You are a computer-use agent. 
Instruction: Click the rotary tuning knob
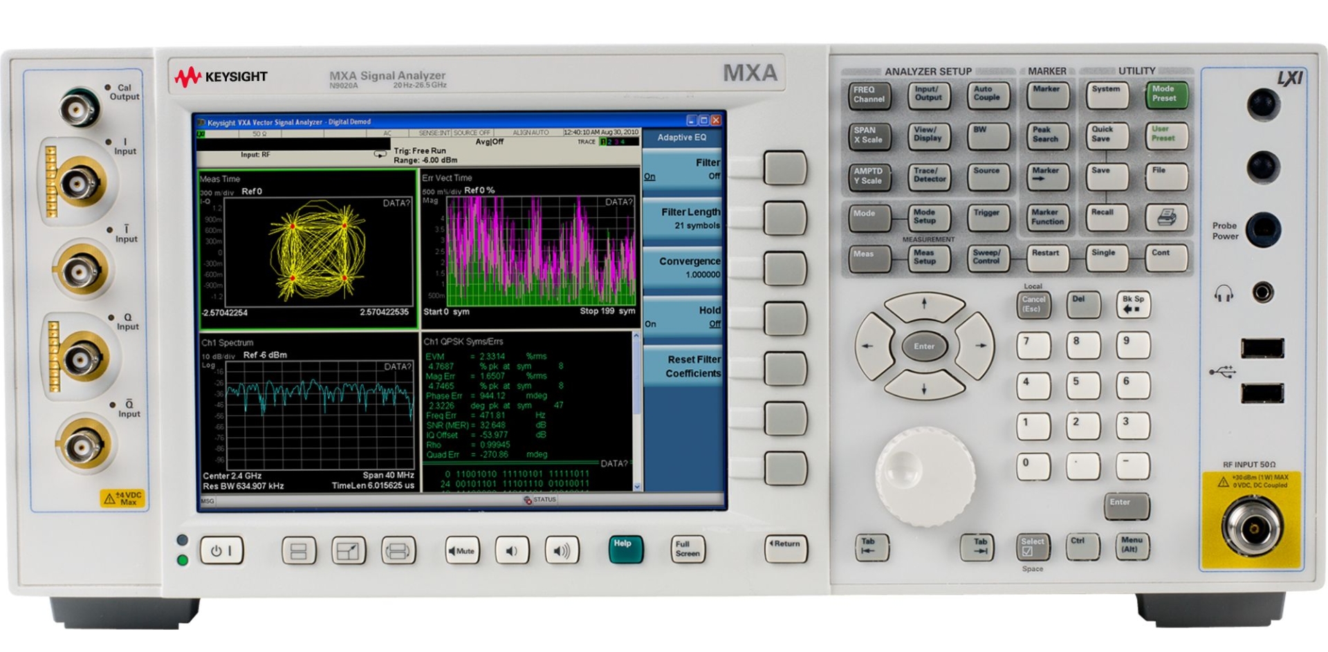click(925, 477)
